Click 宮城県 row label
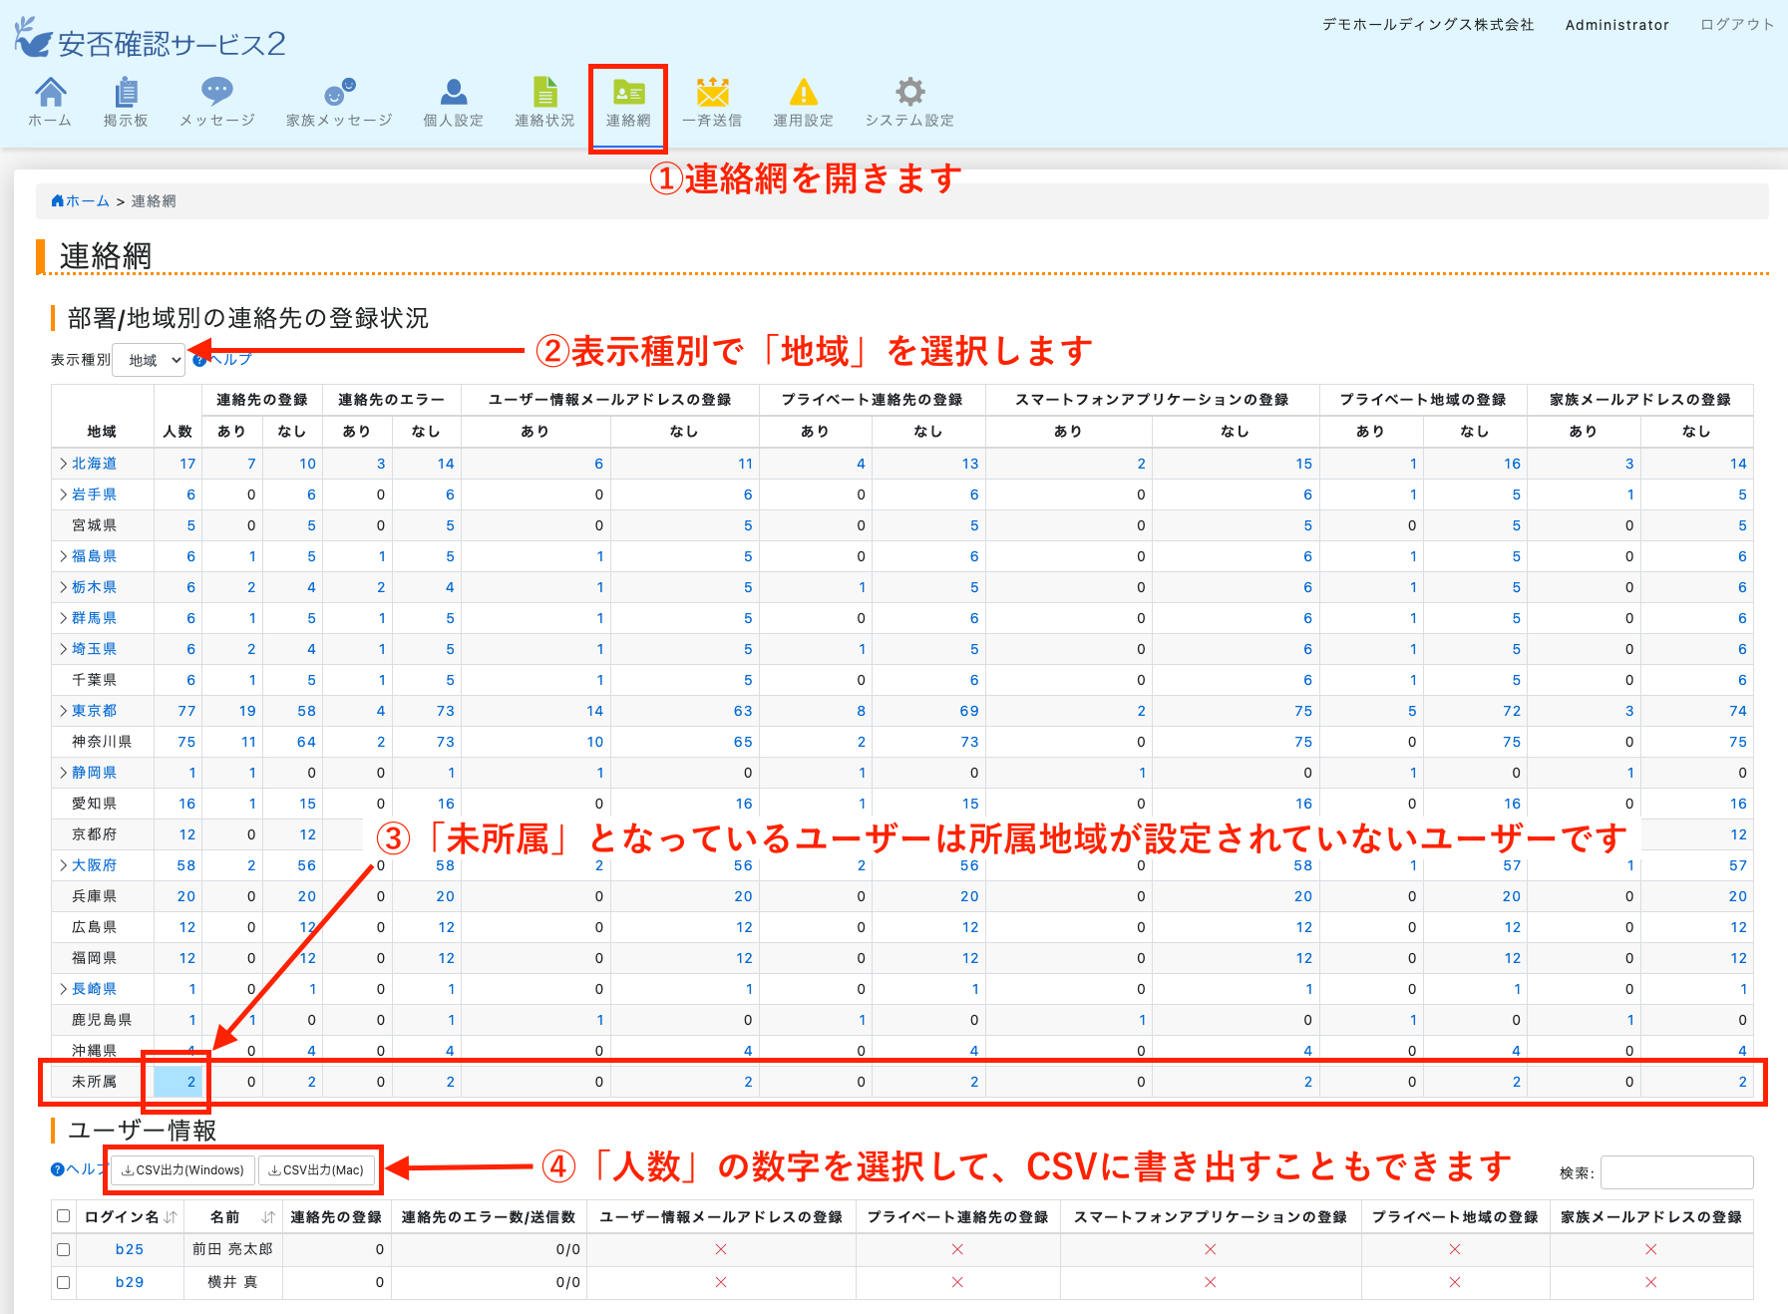Viewport: 1788px width, 1314px height. click(x=95, y=525)
